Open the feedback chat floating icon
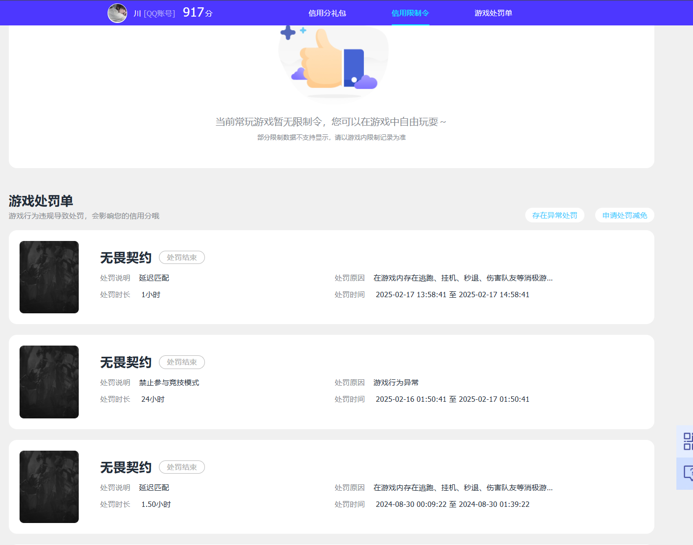693x545 pixels. tap(687, 473)
